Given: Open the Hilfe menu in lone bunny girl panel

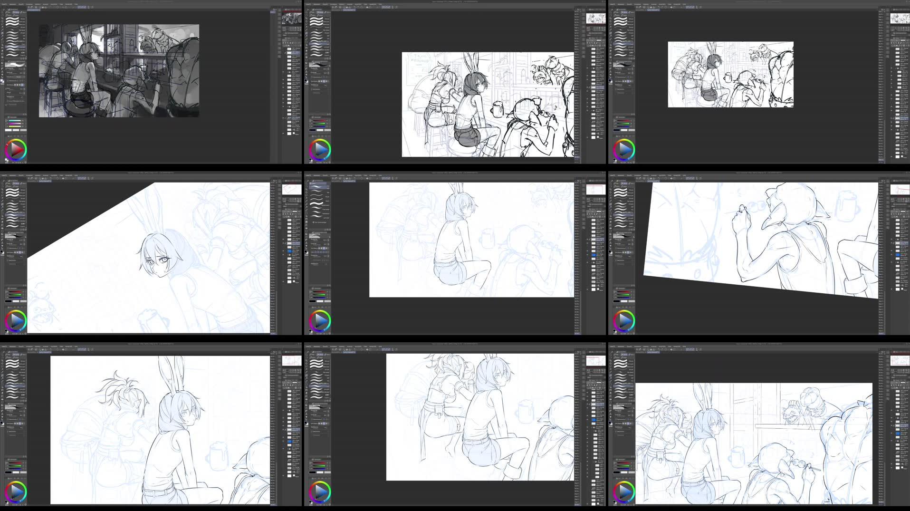Looking at the screenshot, I should [380, 175].
